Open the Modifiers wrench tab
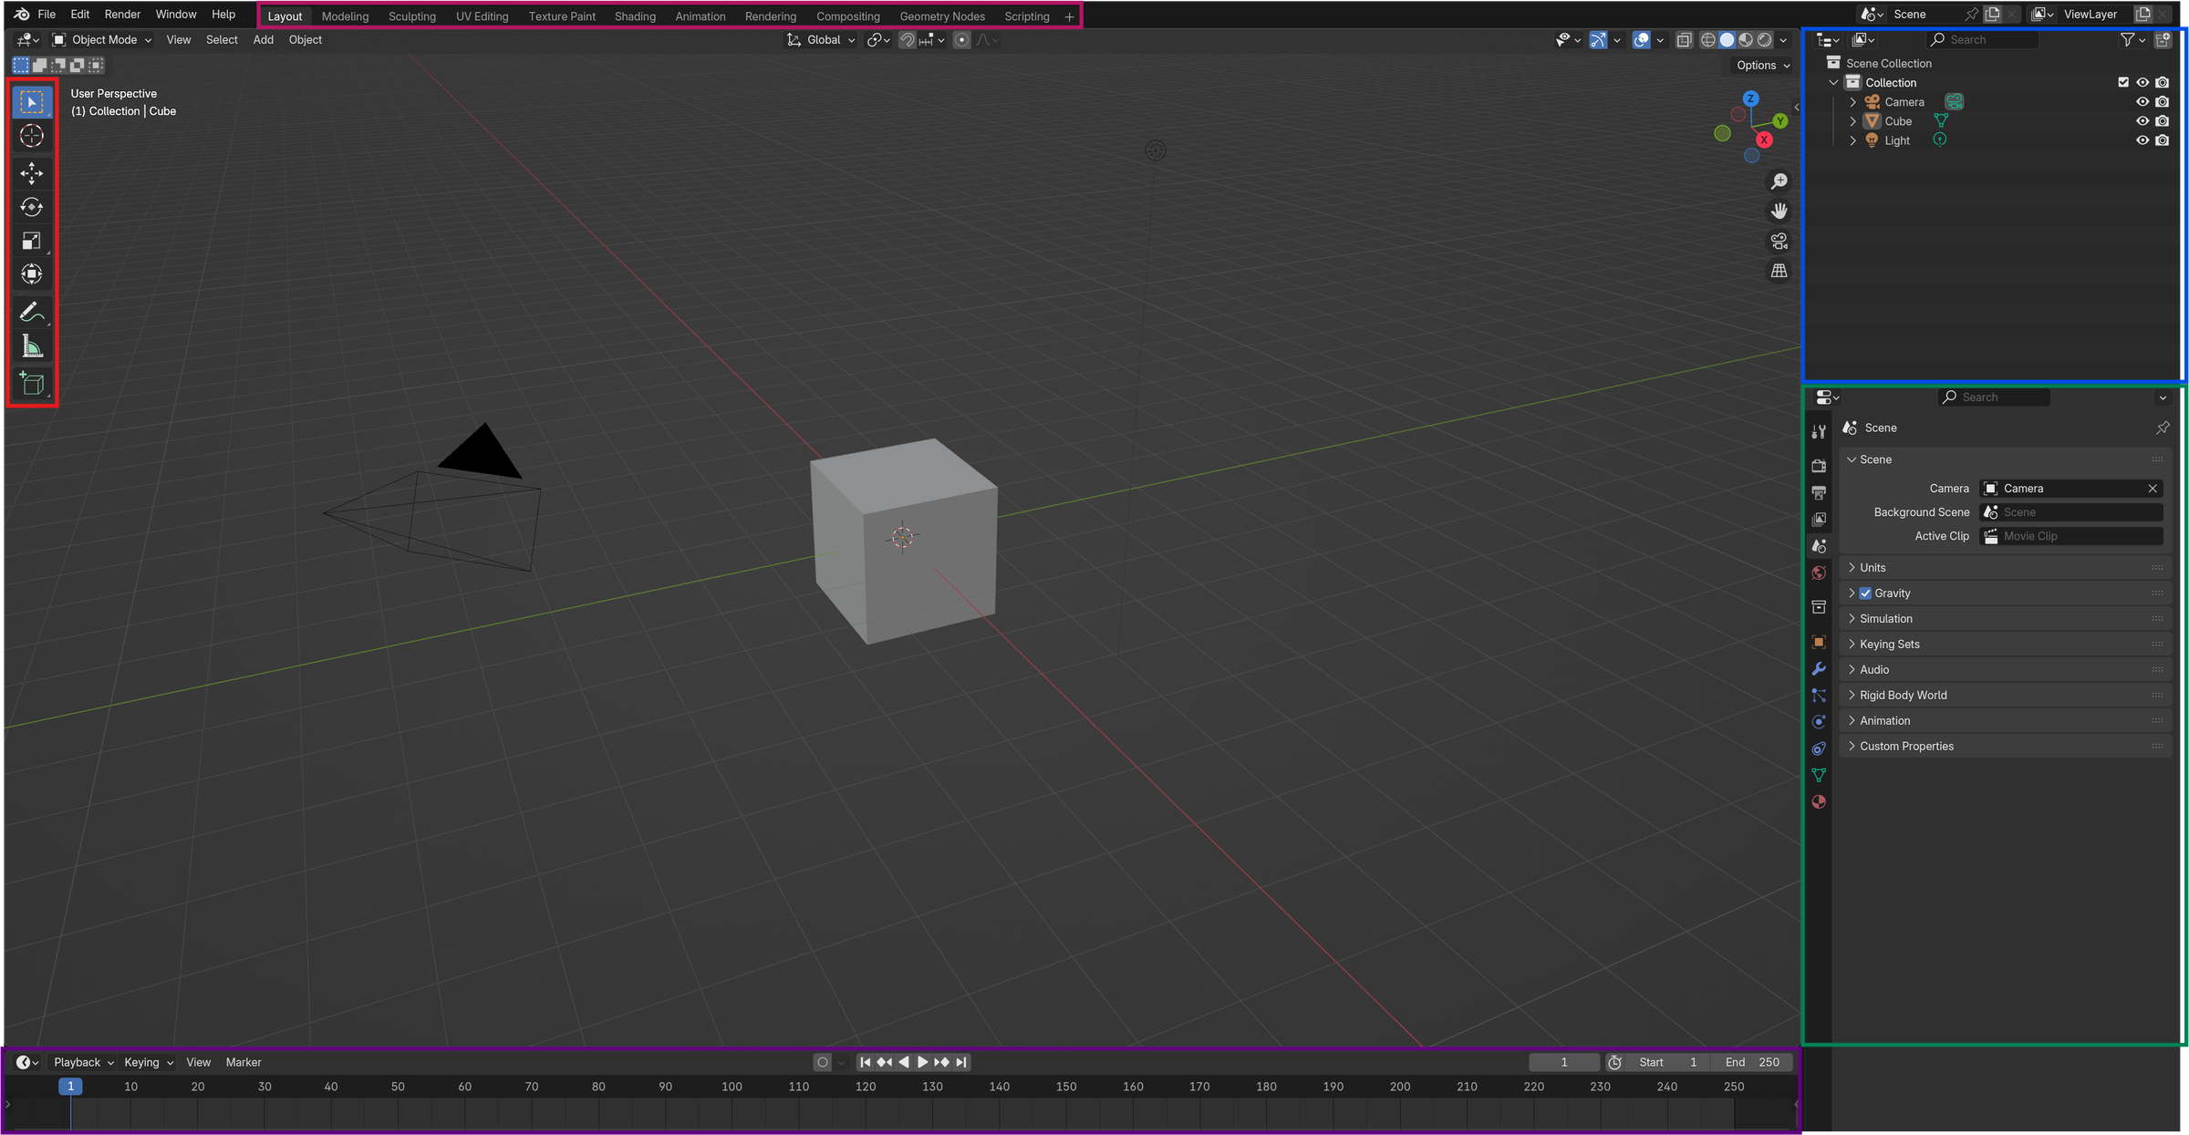This screenshot has width=2189, height=1135. 1819,668
